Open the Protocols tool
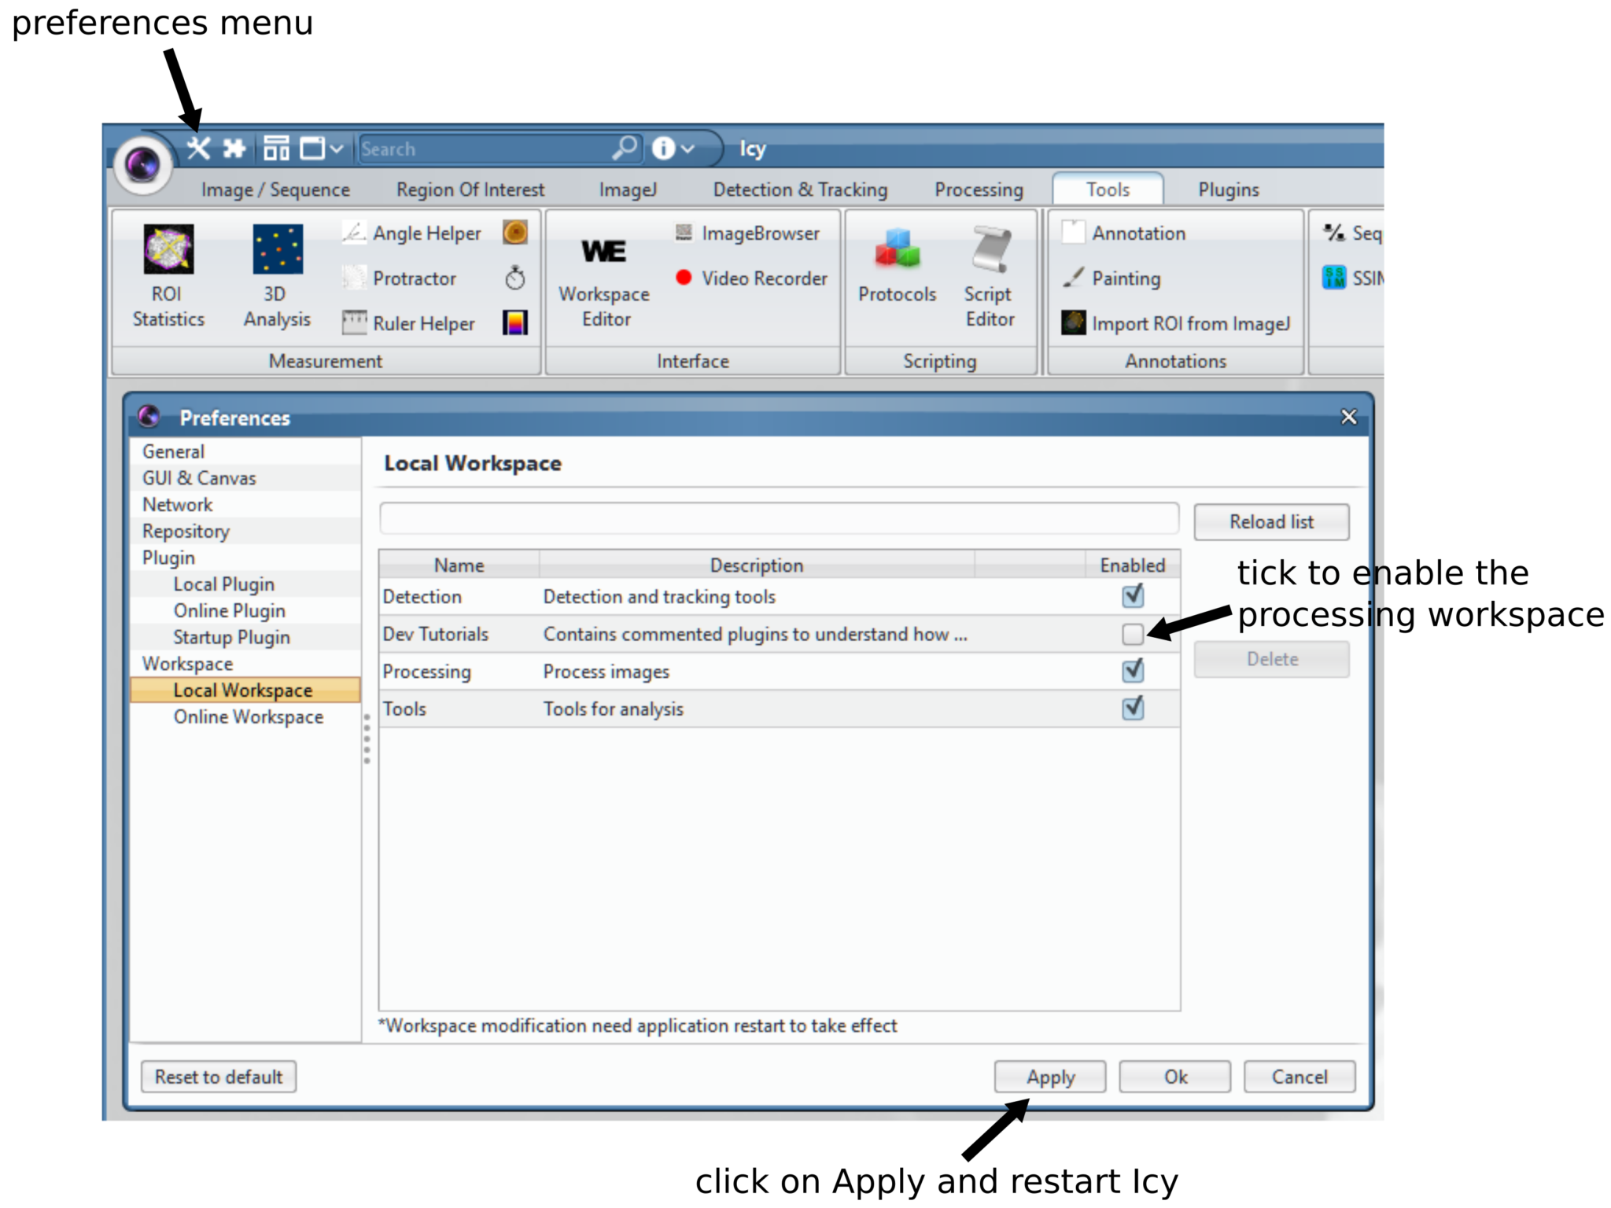The height and width of the screenshot is (1208, 1611). click(x=896, y=267)
